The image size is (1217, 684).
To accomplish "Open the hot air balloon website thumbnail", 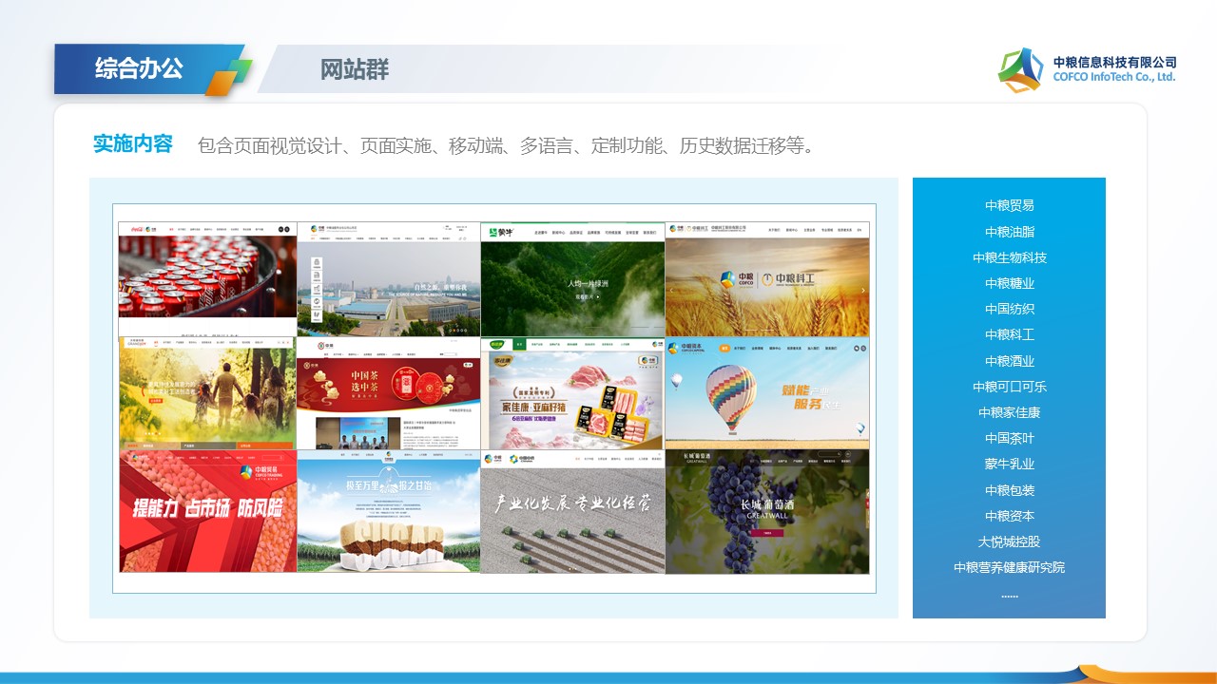I will 766,394.
